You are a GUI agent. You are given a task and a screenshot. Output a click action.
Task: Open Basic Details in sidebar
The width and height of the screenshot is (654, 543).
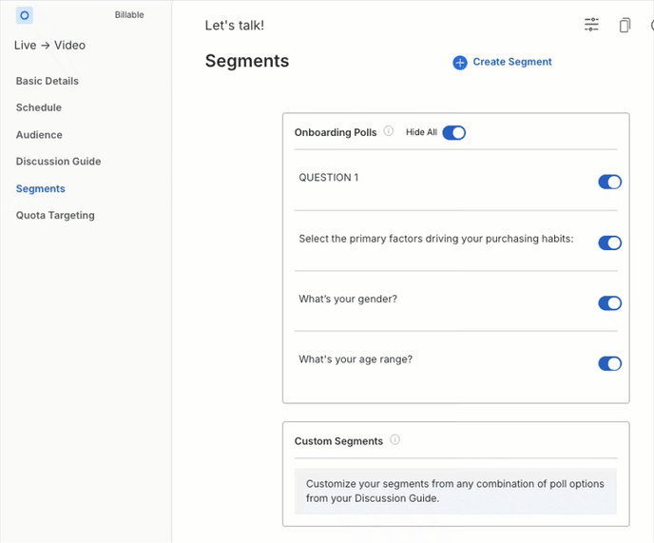[x=48, y=81]
